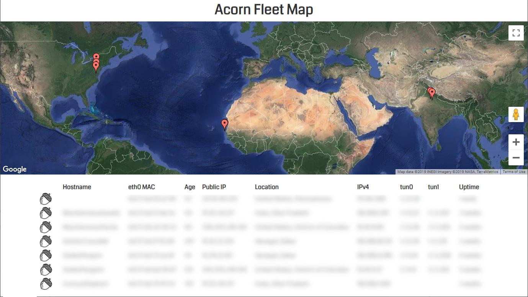Click the acorn icon in the sixth row

46,270
